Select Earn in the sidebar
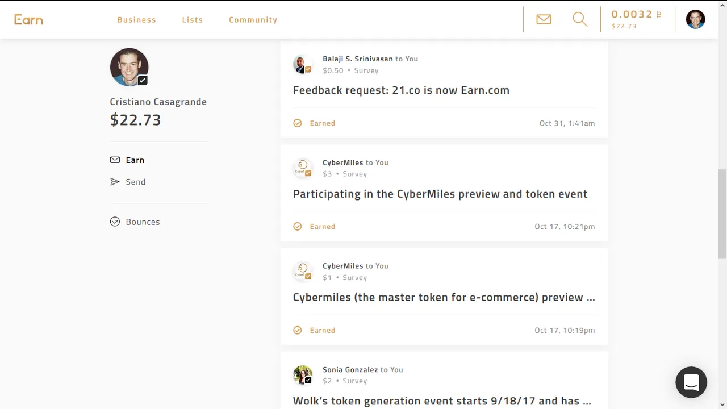The image size is (727, 409). (x=135, y=160)
